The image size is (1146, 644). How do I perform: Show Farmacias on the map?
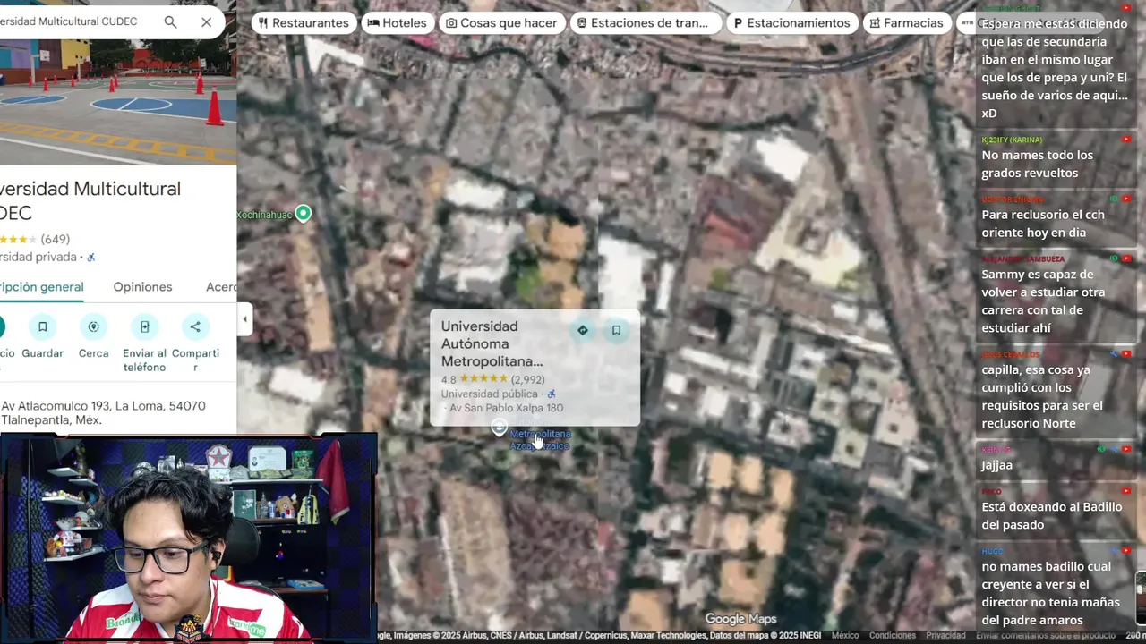coord(906,22)
